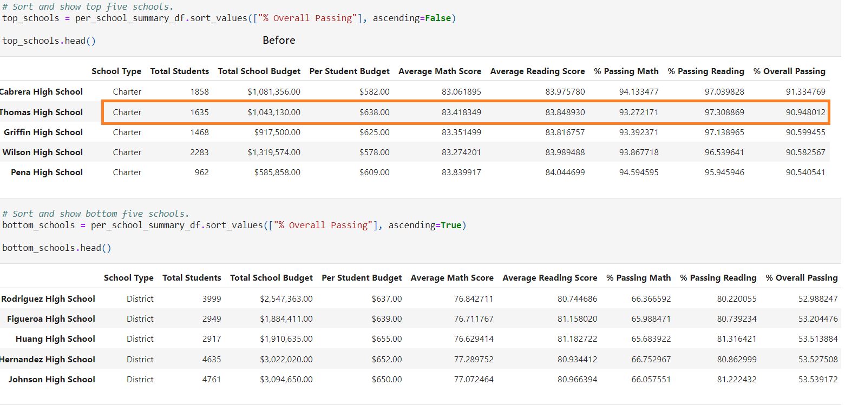Click the comment 'Sort and show top five schools'

click(x=88, y=7)
